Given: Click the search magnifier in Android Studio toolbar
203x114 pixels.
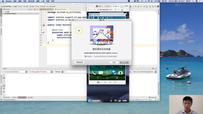Looking at the screenshot, I should pos(155,6).
